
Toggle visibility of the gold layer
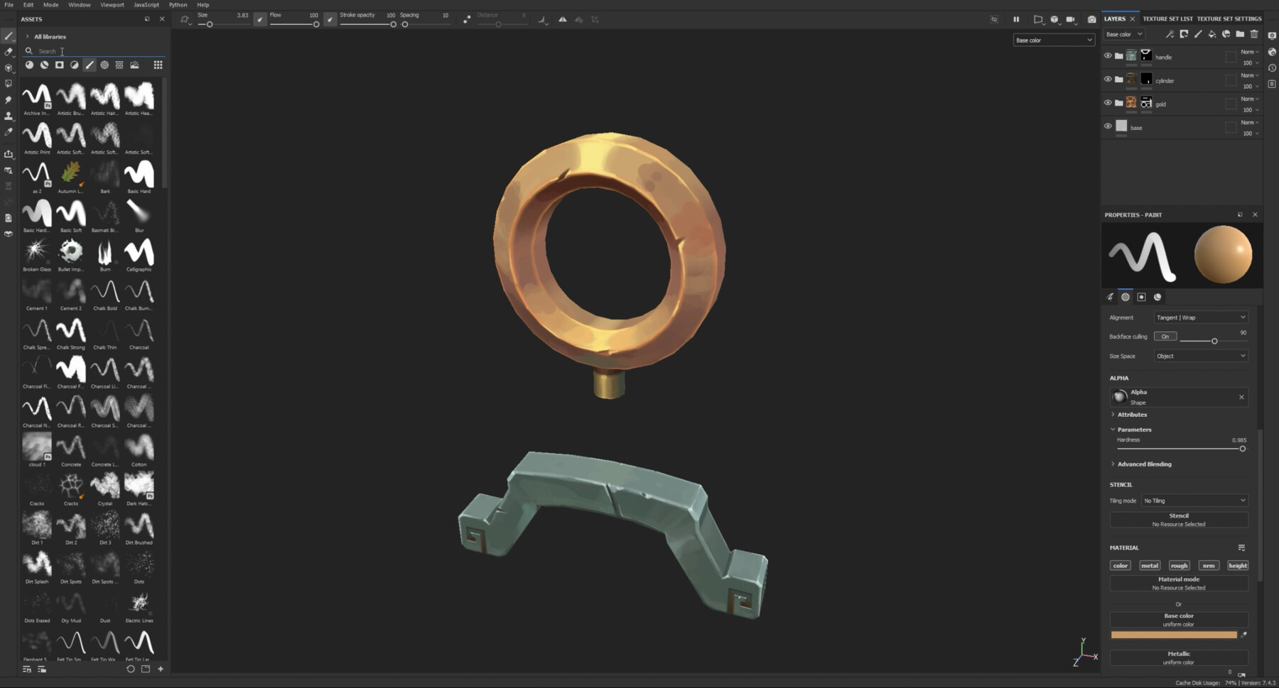[1108, 102]
